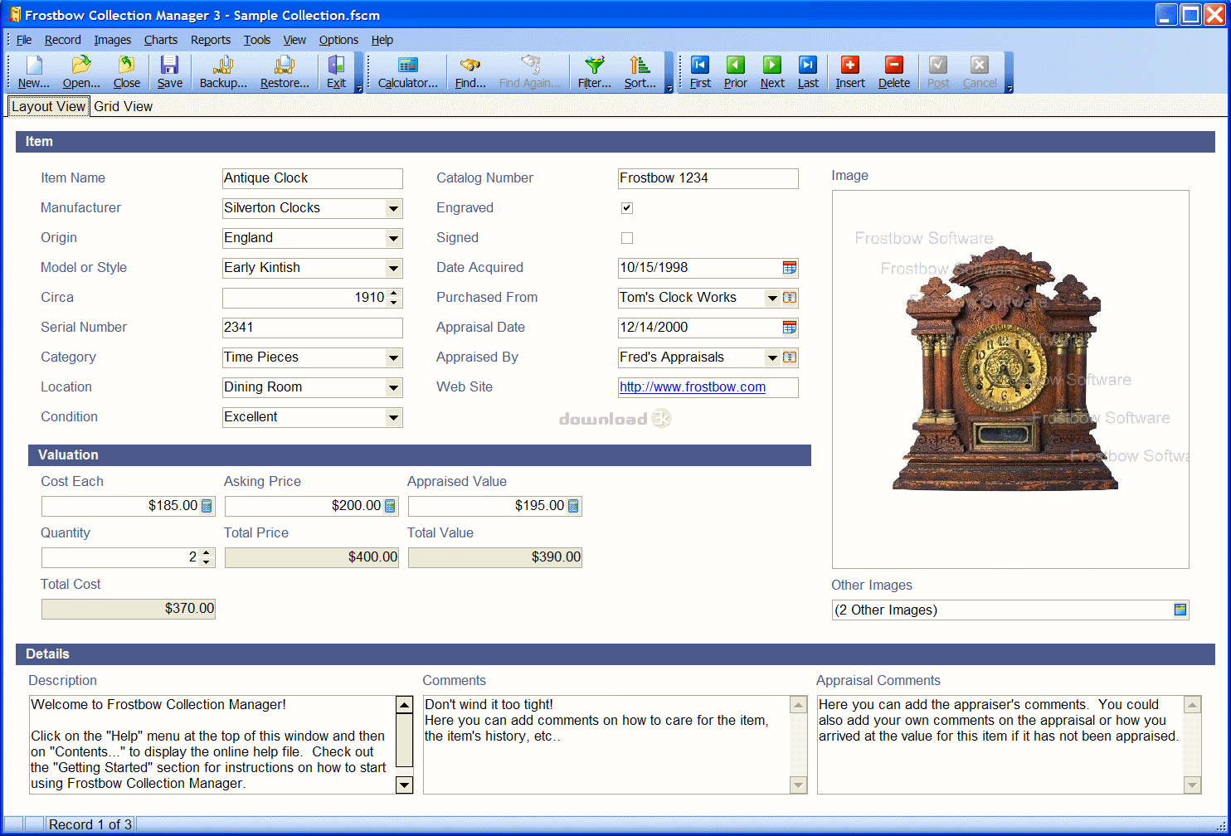Switch to the Grid View tab

click(x=123, y=106)
